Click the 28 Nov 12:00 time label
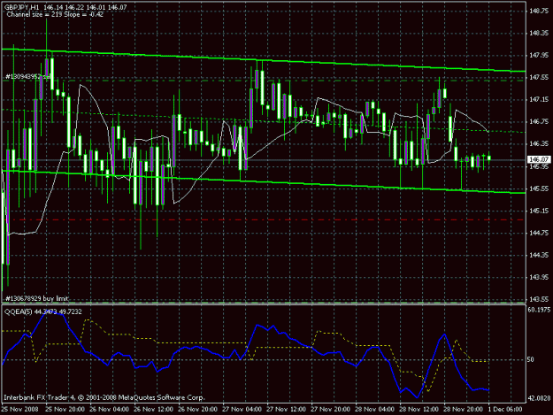Viewport: 553px width, 415px height. click(419, 410)
